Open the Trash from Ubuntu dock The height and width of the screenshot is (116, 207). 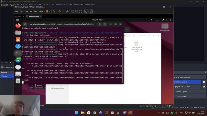[18, 81]
